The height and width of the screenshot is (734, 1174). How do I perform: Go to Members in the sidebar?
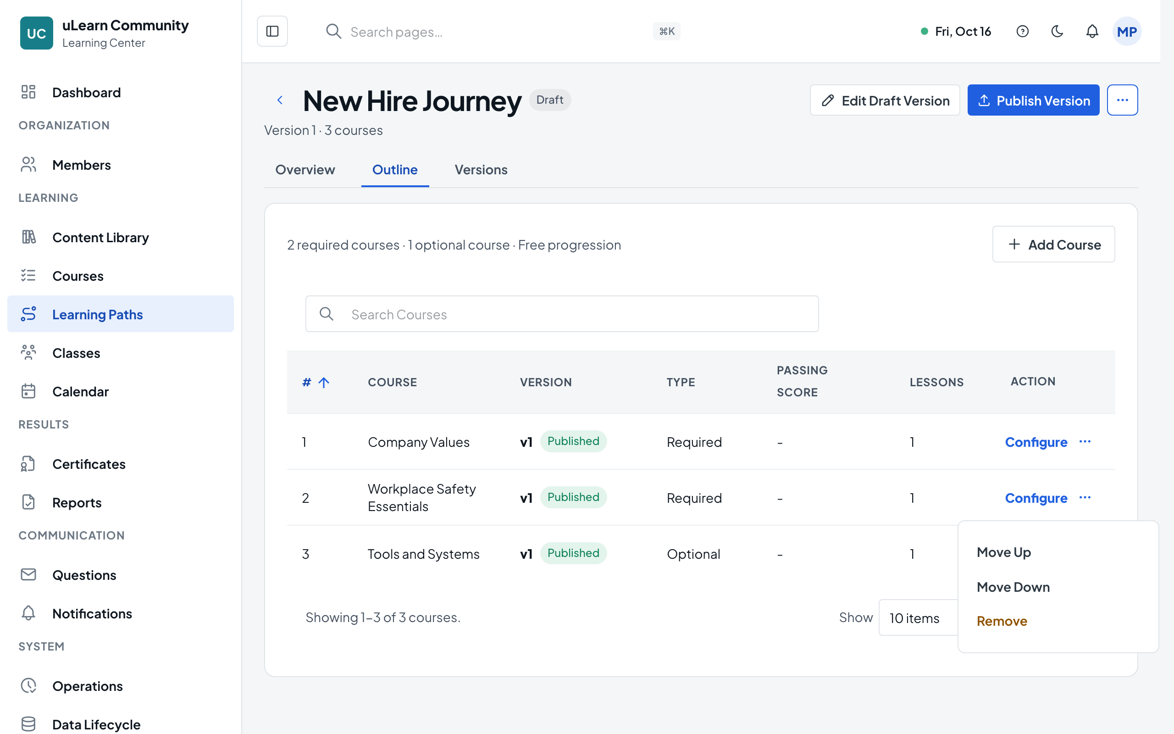click(120, 165)
